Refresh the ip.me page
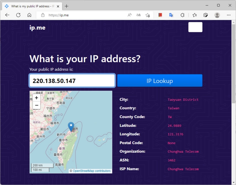 [18, 15]
